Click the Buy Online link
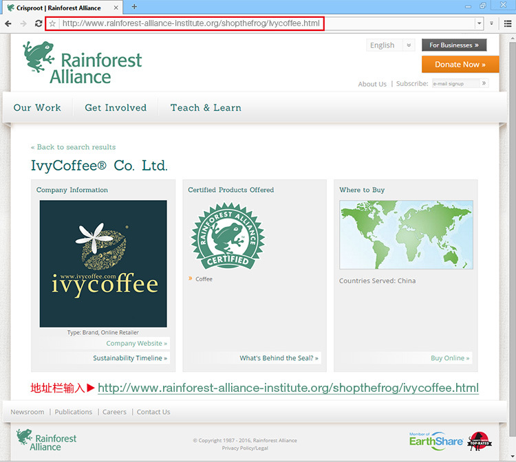The image size is (516, 462). (450, 358)
